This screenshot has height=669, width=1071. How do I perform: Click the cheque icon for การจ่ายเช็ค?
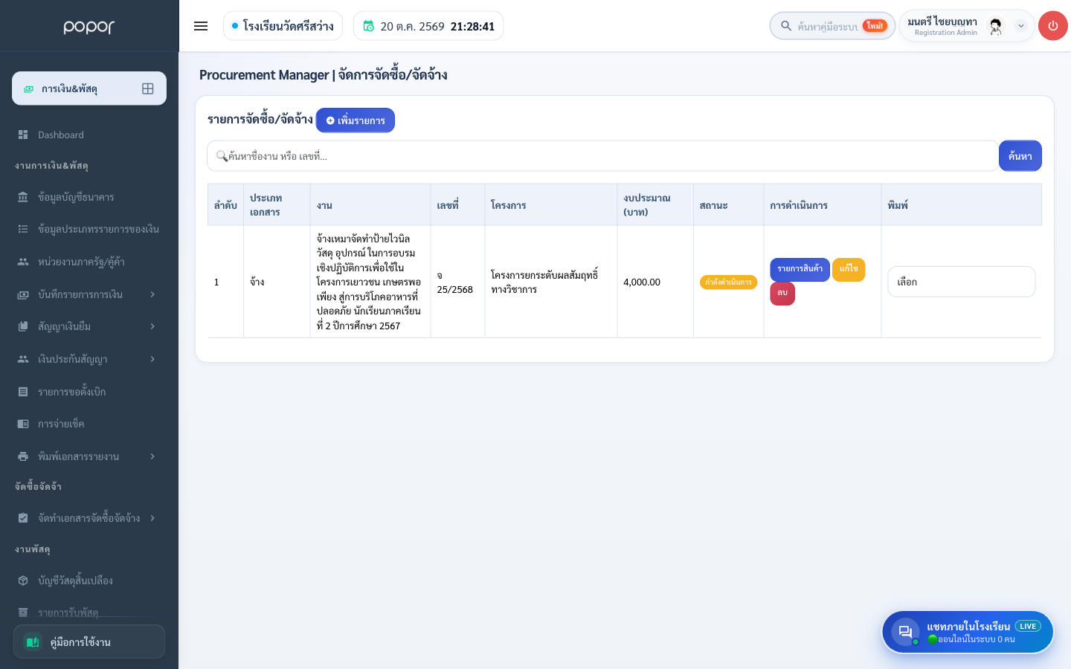tap(23, 424)
